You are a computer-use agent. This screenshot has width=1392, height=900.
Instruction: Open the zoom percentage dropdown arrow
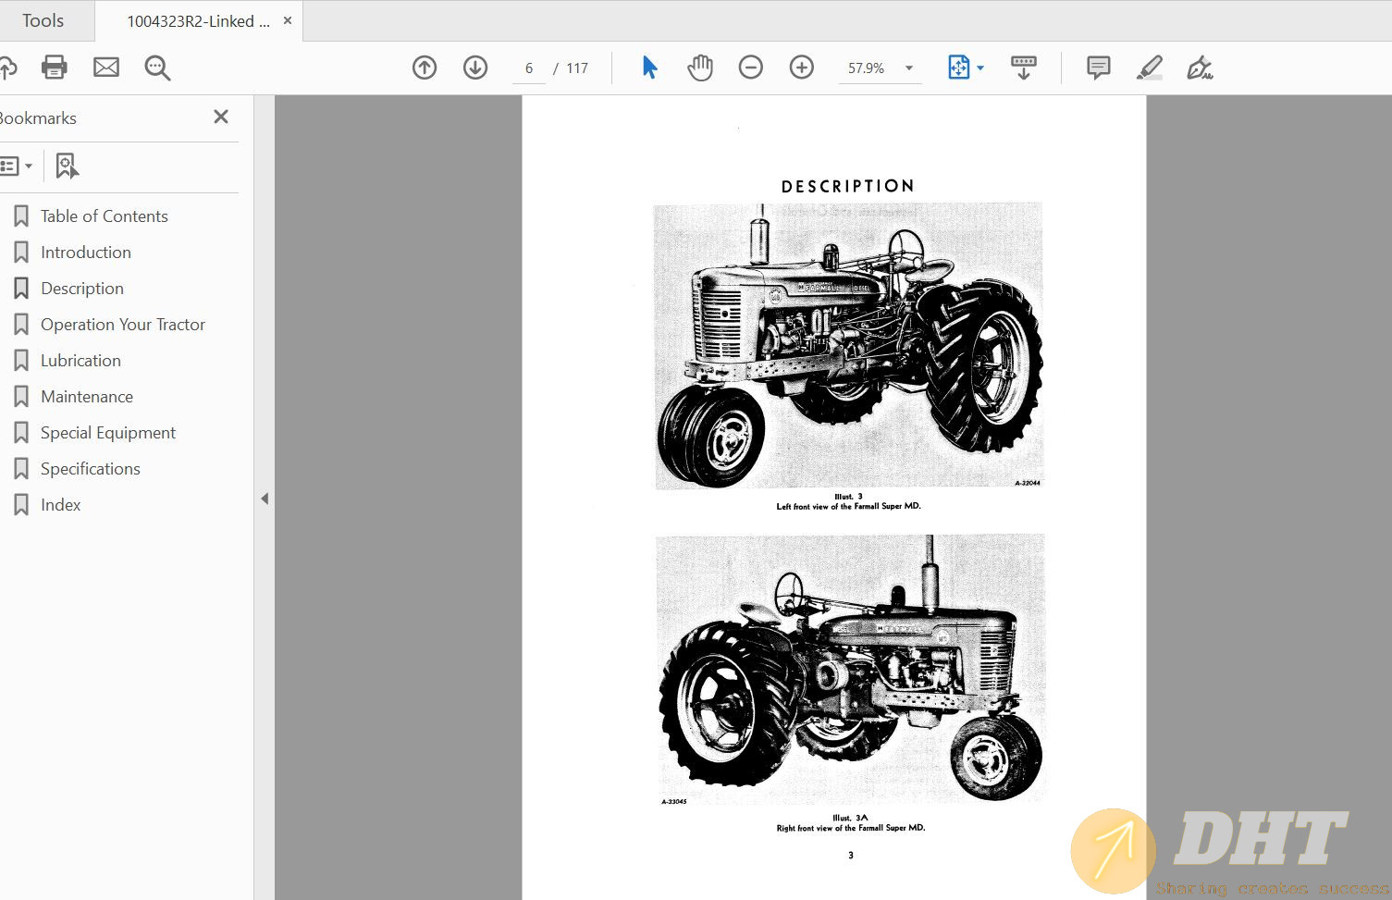[909, 68]
